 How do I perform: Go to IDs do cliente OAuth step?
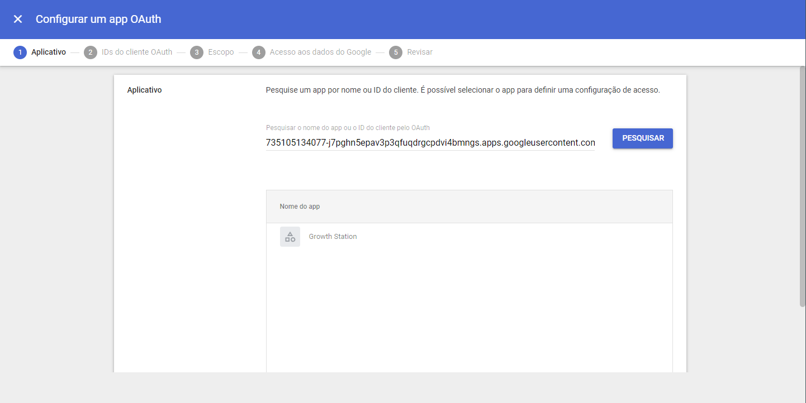[137, 52]
